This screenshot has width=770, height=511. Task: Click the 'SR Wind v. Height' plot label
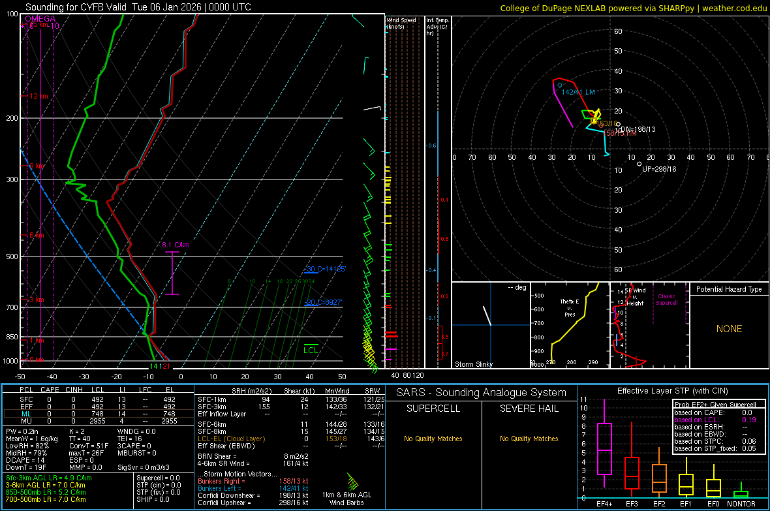pyautogui.click(x=636, y=297)
